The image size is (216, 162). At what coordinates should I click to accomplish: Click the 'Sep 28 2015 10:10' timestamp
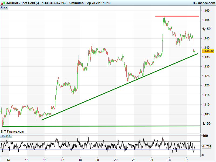(98, 3)
